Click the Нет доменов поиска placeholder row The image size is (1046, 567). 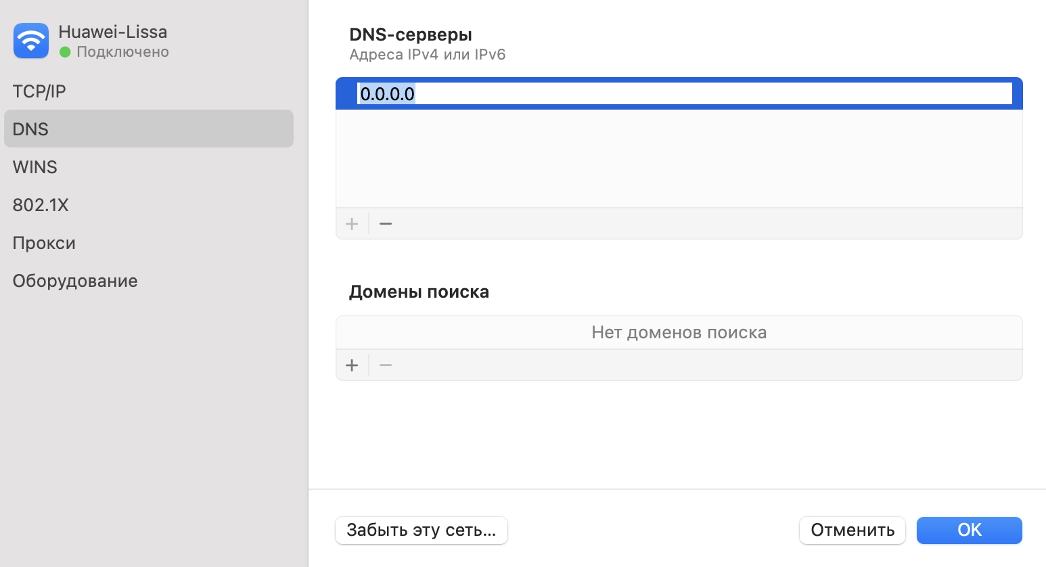(679, 332)
